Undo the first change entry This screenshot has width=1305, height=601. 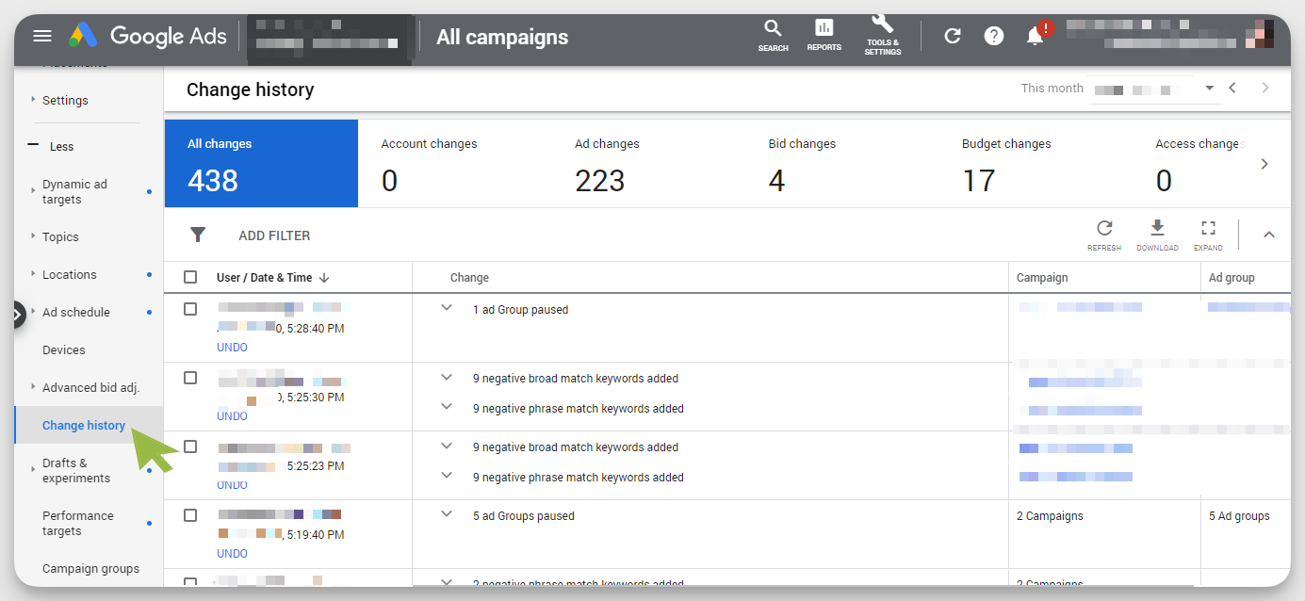coord(232,347)
